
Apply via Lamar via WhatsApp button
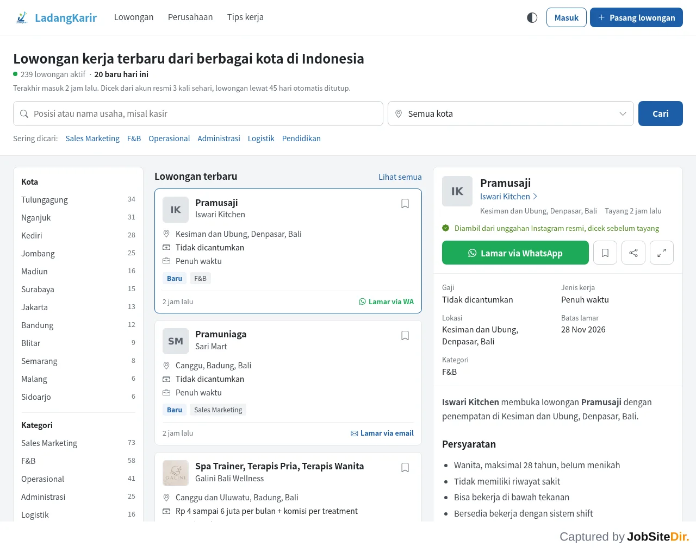pos(515,253)
